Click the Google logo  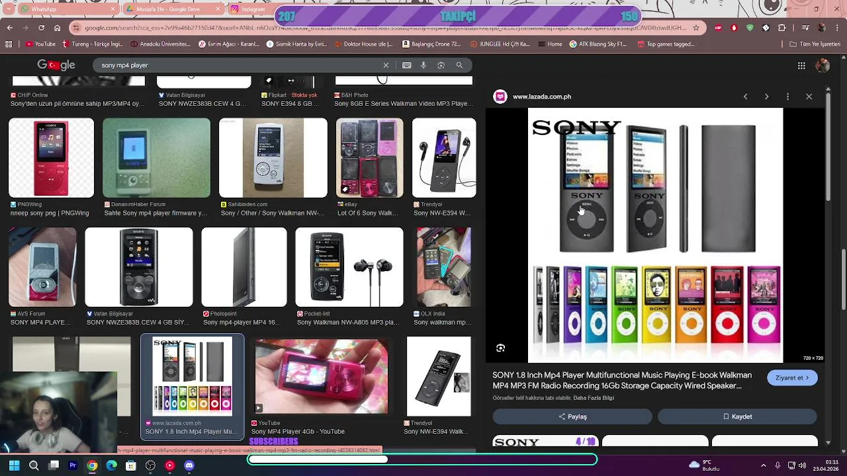pos(56,65)
